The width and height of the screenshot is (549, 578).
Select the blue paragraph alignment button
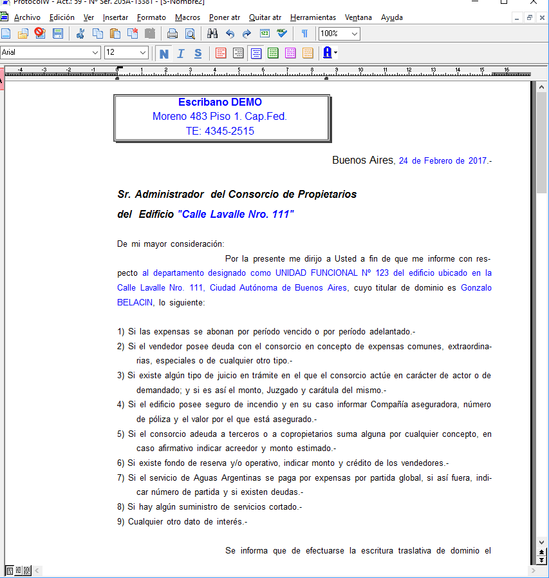(x=256, y=53)
